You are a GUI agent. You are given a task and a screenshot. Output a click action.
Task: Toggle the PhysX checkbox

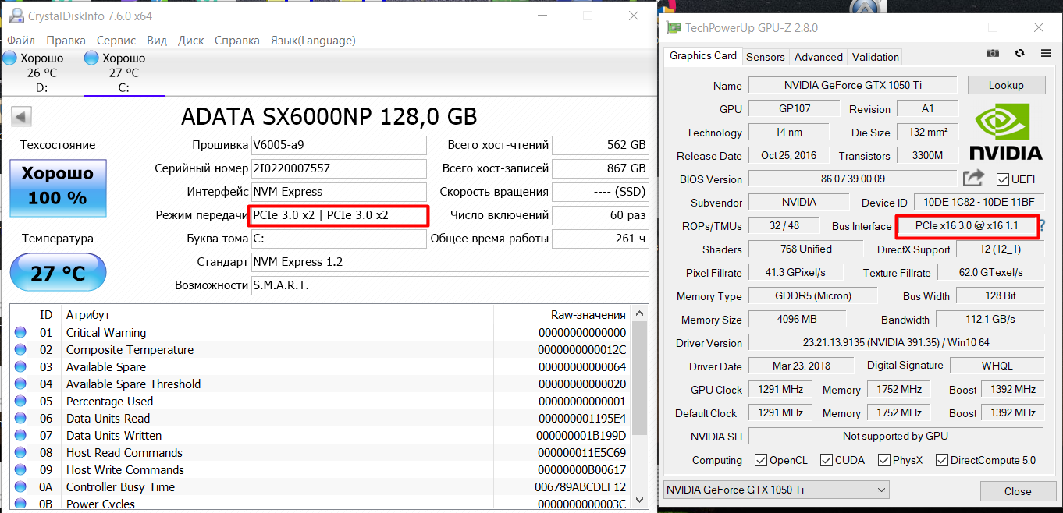[884, 460]
